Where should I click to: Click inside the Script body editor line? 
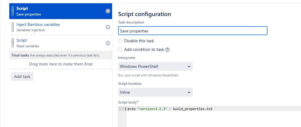pyautogui.click(x=214, y=109)
